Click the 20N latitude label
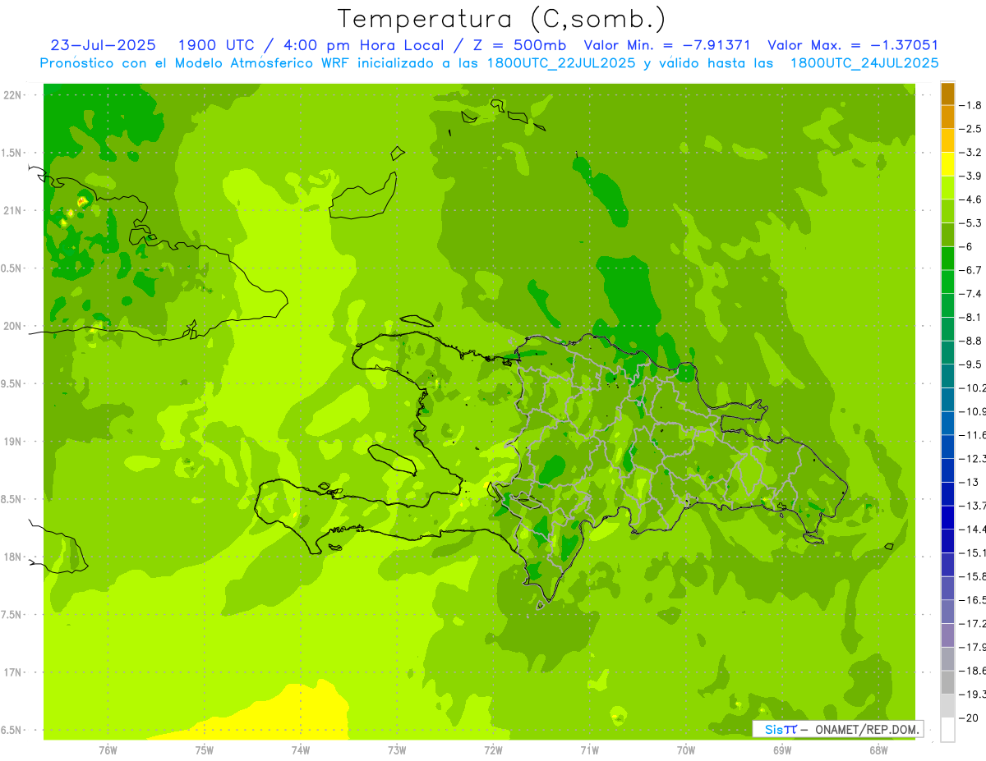Screen dimensions: 986x761 coord(12,326)
